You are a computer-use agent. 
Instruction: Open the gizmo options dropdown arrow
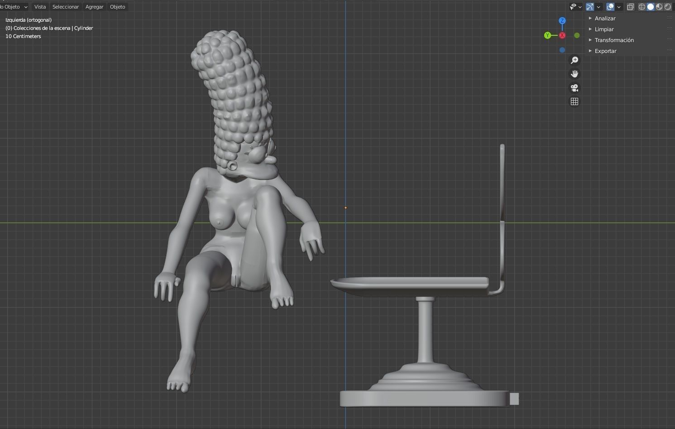[598, 7]
